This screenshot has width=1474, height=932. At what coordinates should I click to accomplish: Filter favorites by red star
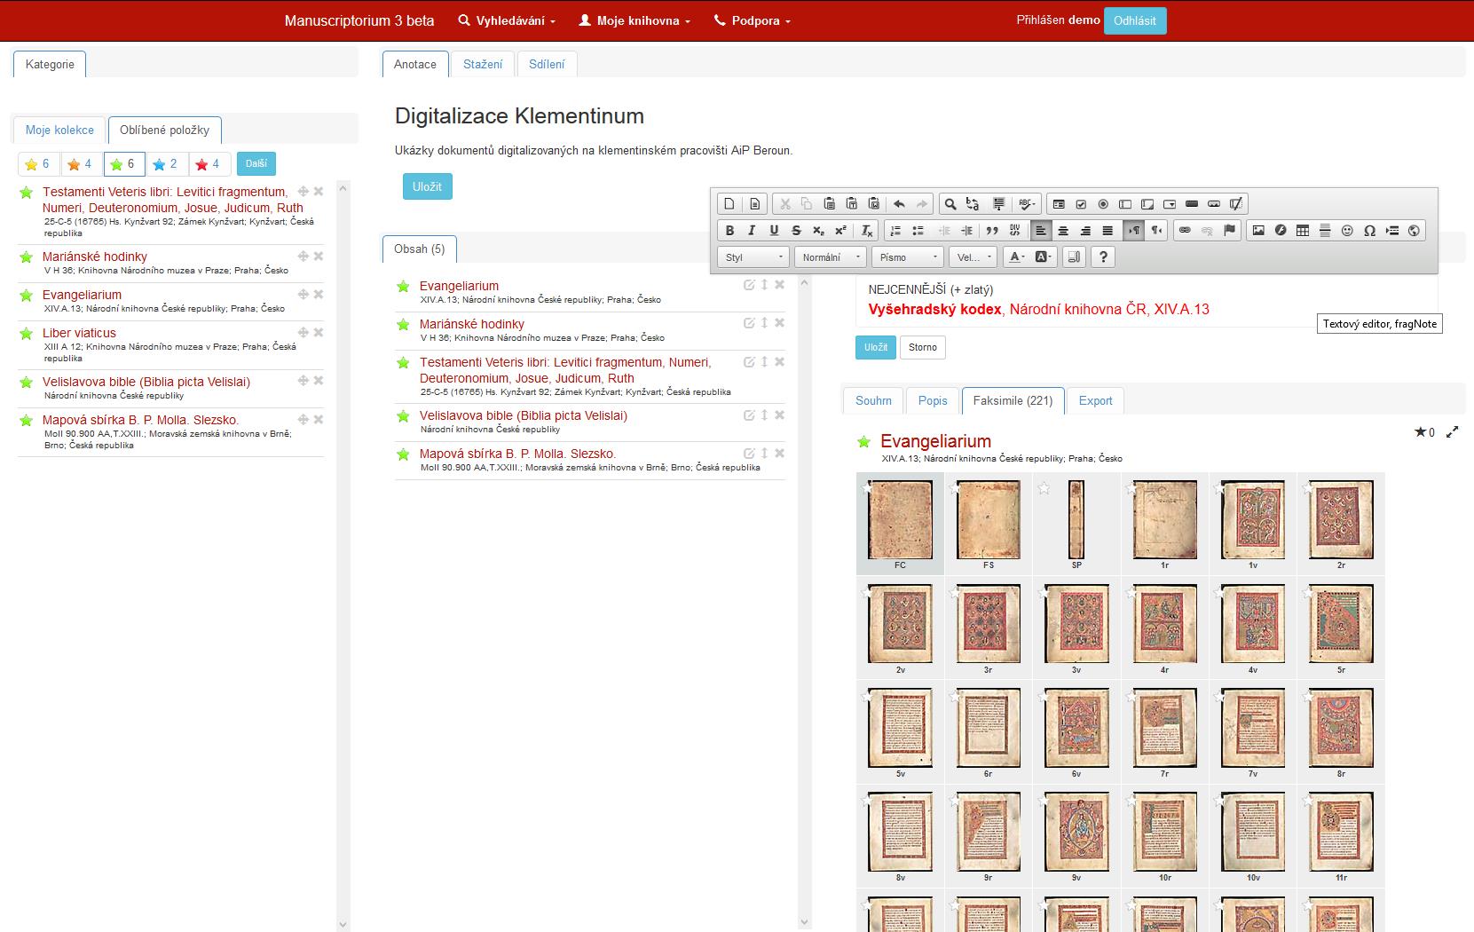(209, 164)
